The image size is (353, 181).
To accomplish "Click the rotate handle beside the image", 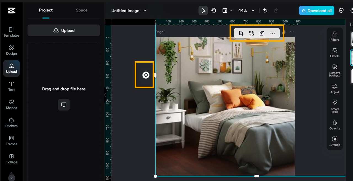I will click(146, 75).
